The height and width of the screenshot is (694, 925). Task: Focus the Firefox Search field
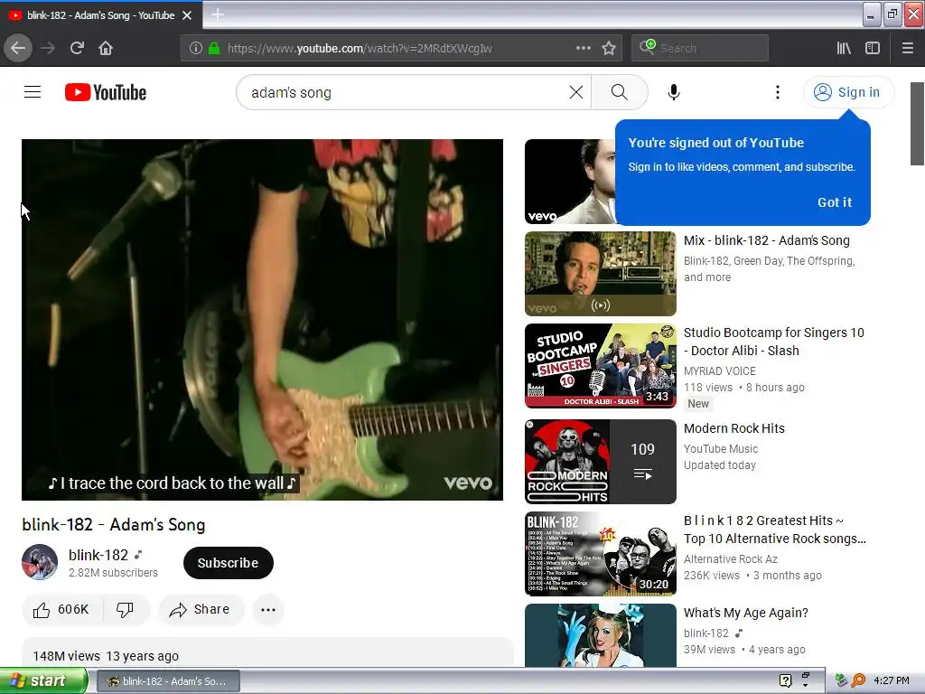coord(700,48)
